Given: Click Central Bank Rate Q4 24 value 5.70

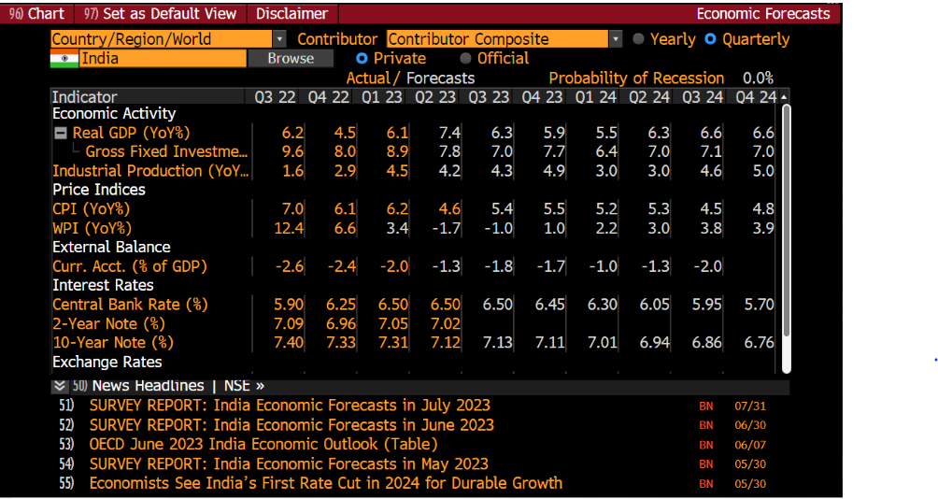Looking at the screenshot, I should (760, 305).
